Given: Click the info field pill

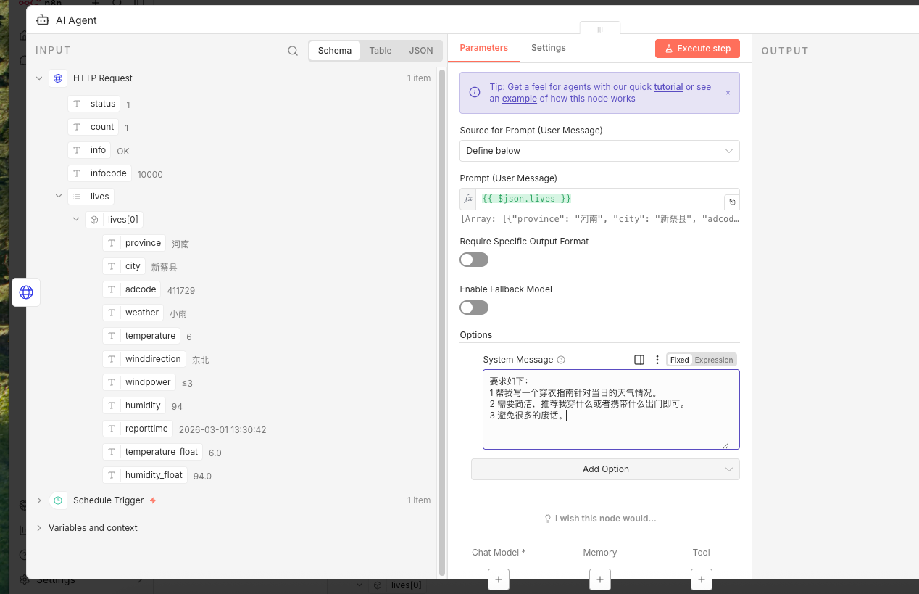Looking at the screenshot, I should pos(89,150).
